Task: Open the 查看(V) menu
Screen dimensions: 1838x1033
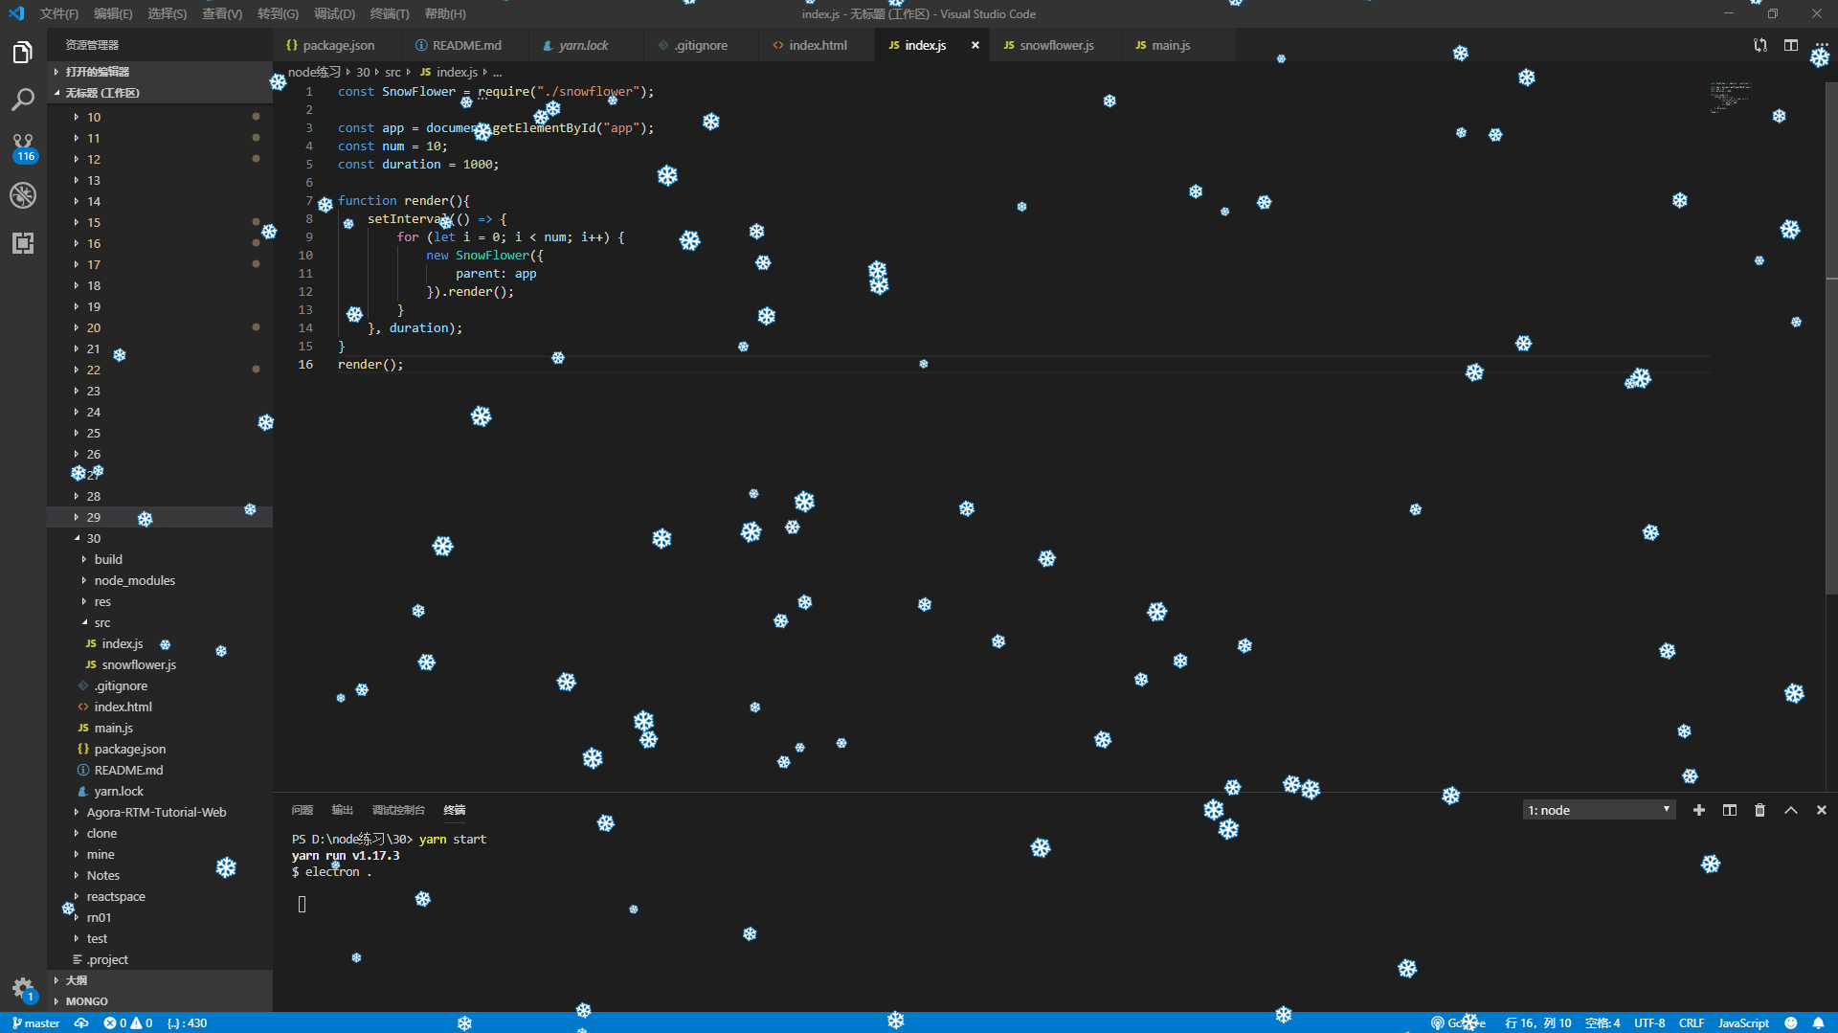Action: click(x=222, y=13)
